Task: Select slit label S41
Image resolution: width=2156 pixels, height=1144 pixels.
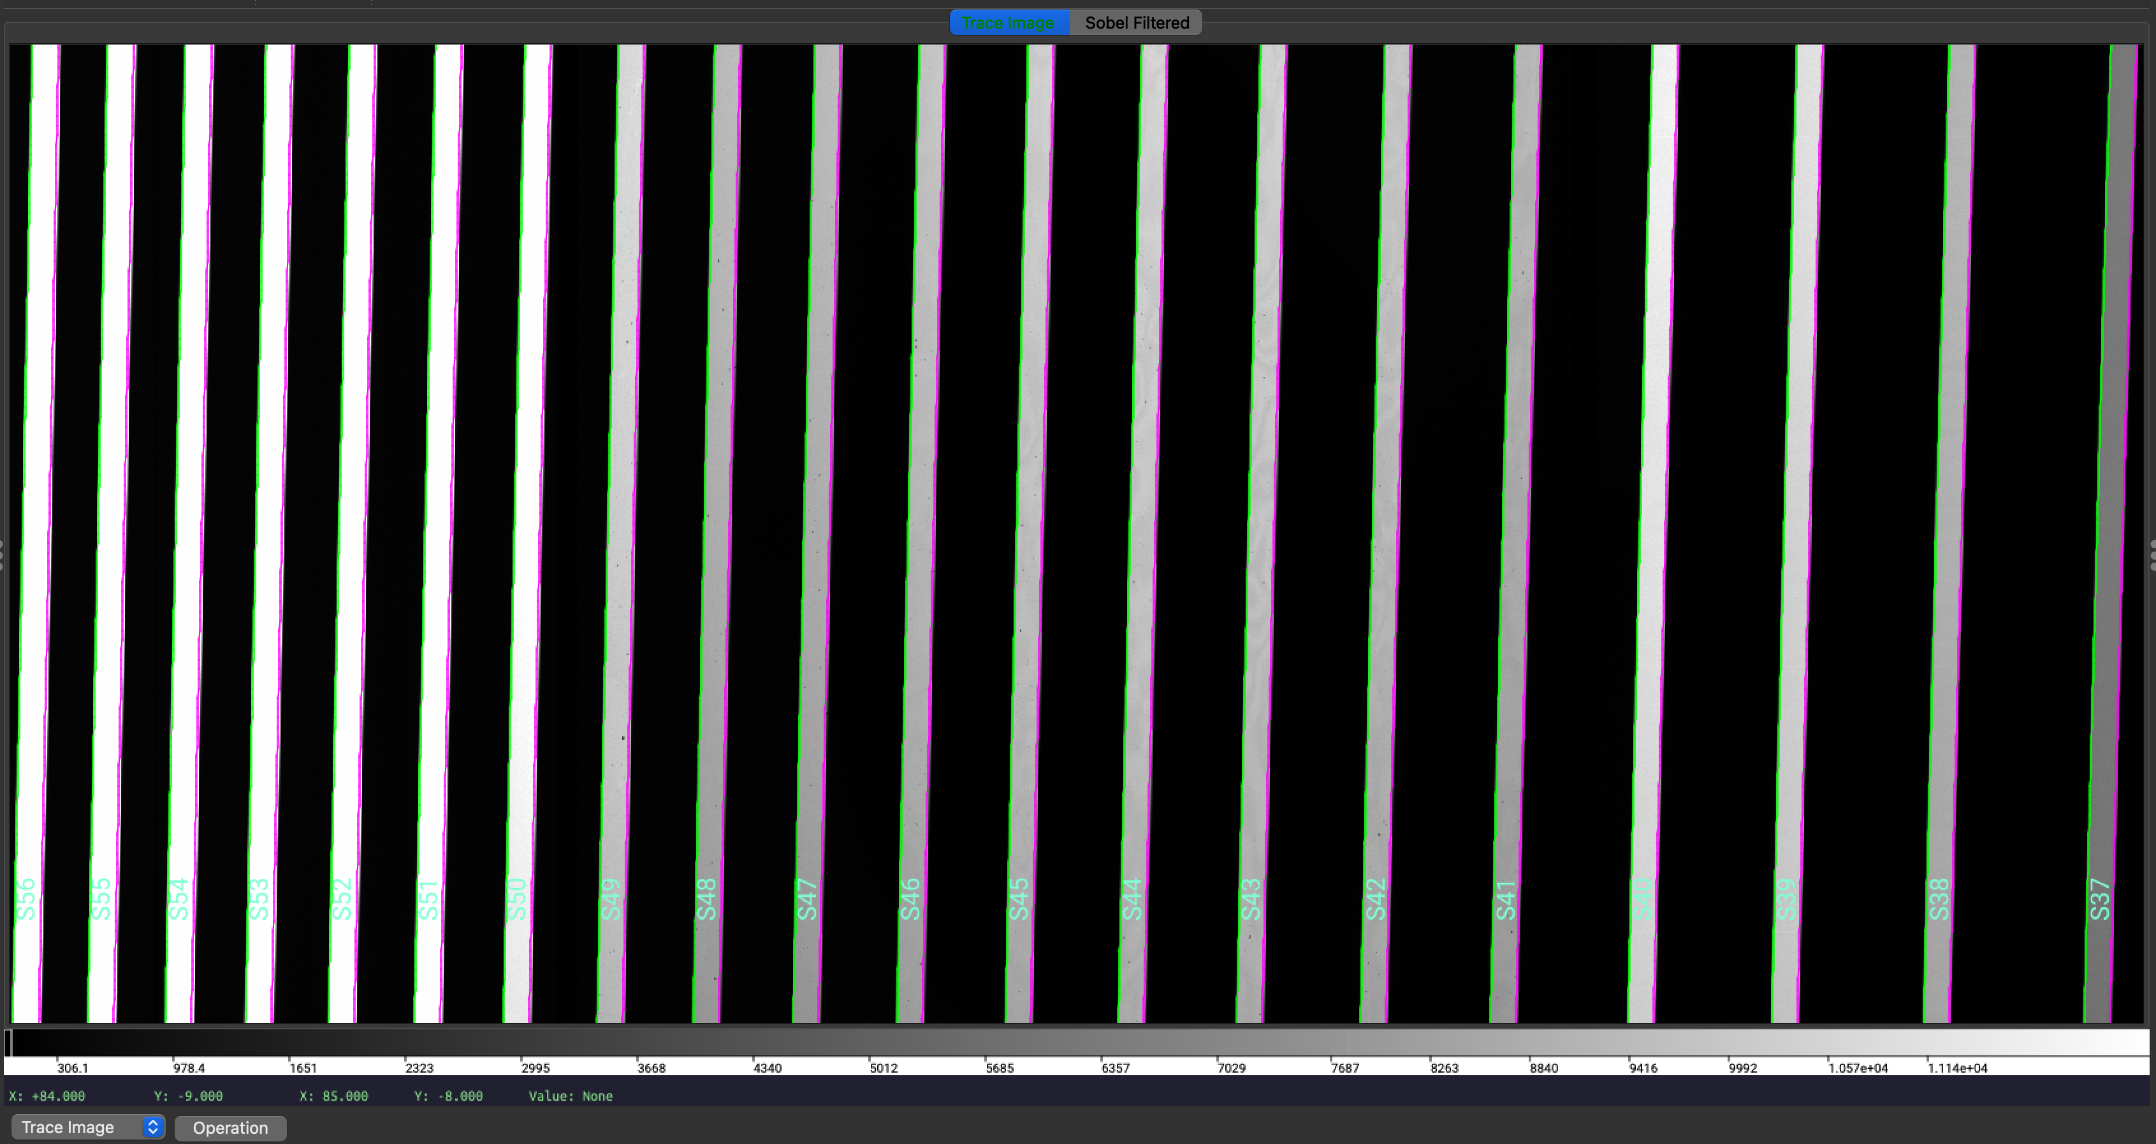Action: [1506, 899]
